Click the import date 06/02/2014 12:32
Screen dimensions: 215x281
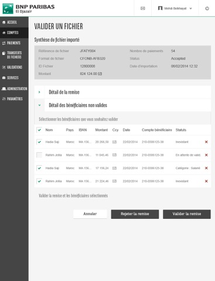tap(185, 66)
